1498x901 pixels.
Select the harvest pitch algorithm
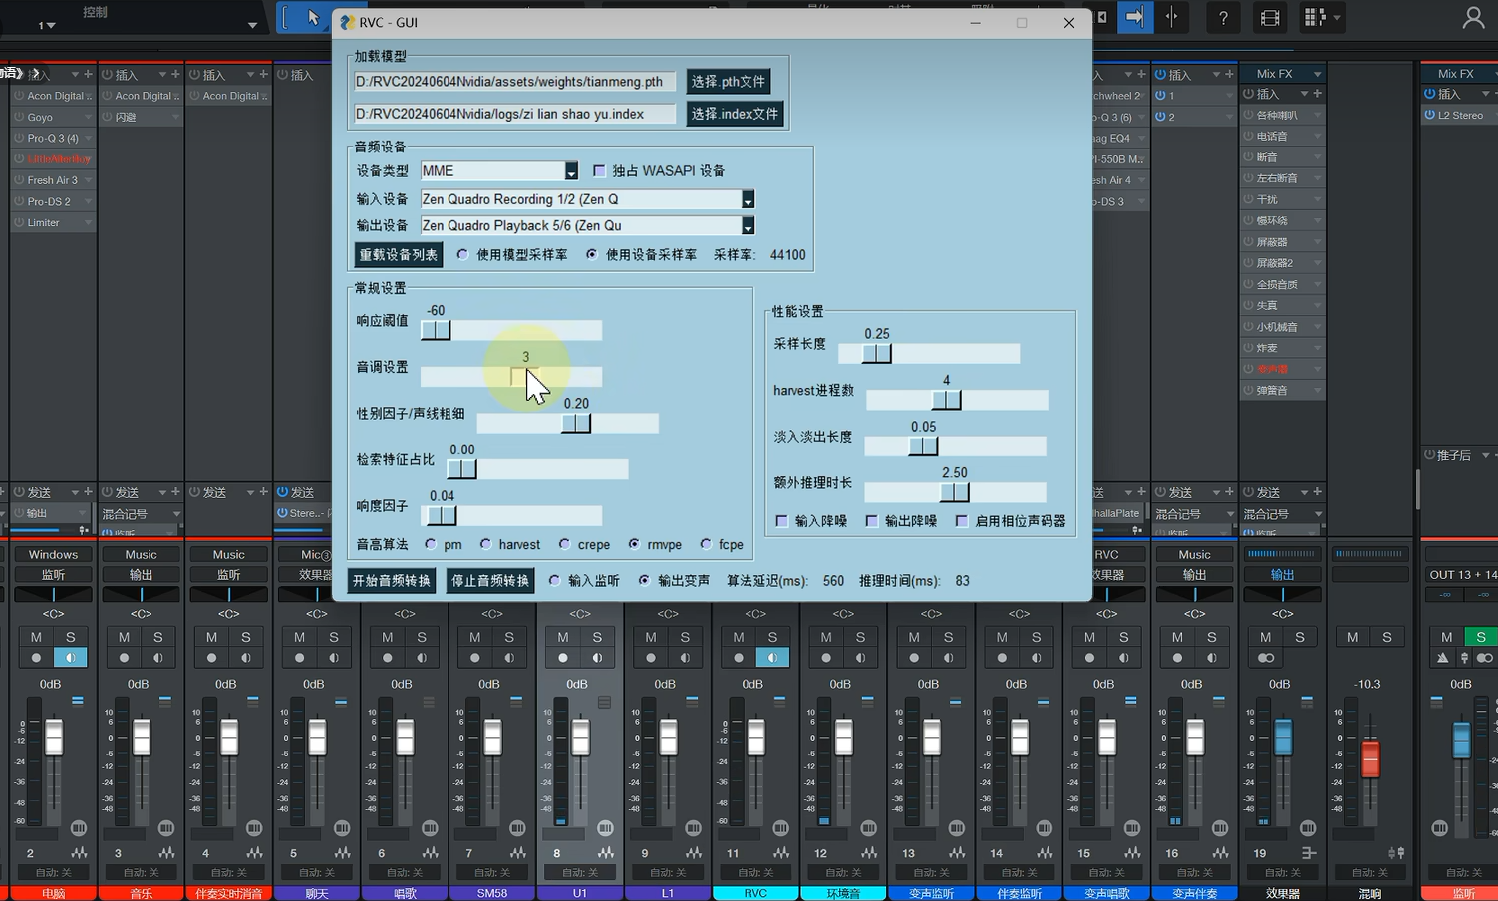(x=485, y=544)
